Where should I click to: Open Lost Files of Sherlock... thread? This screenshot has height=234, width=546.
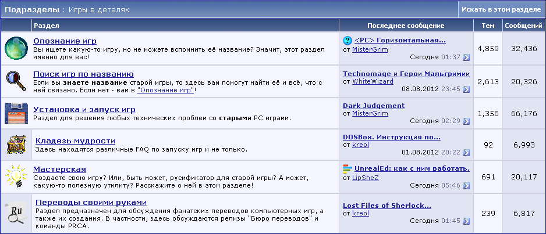(x=387, y=206)
